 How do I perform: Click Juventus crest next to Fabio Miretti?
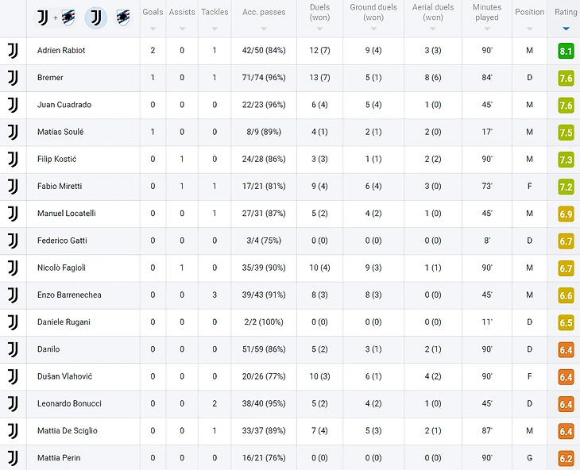[13, 187]
